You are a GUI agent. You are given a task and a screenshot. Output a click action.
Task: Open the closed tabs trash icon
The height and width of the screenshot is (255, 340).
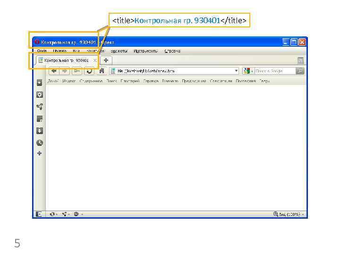pos(300,61)
